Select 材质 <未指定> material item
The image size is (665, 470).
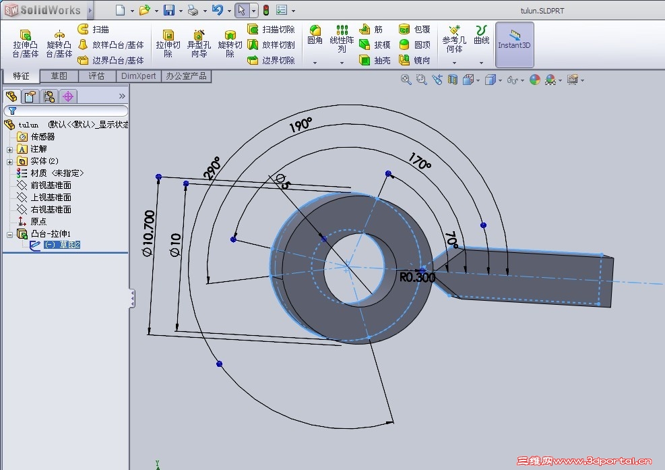50,173
